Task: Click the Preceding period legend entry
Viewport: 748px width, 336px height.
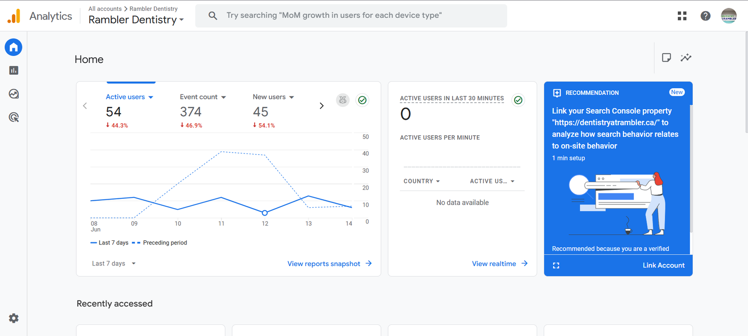Action: (x=159, y=243)
